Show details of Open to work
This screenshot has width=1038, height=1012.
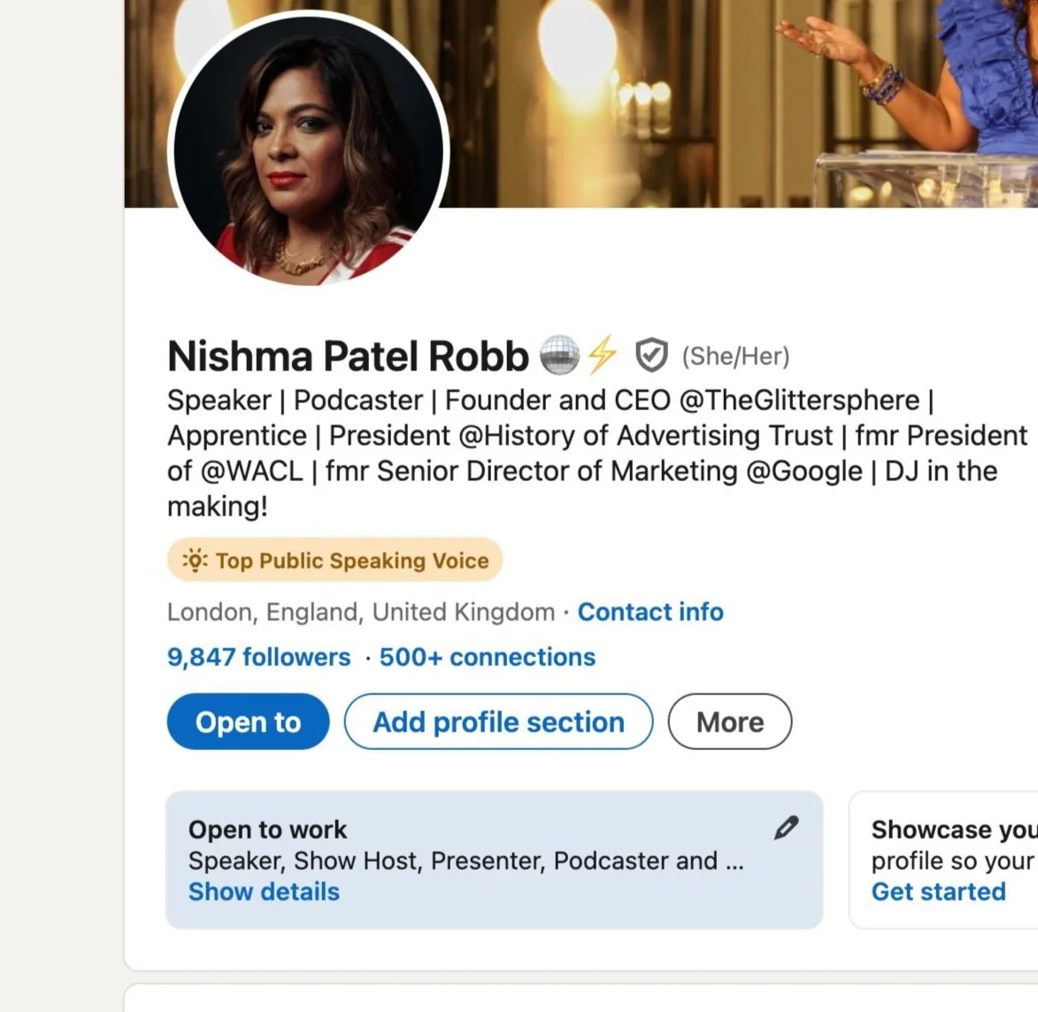(264, 892)
